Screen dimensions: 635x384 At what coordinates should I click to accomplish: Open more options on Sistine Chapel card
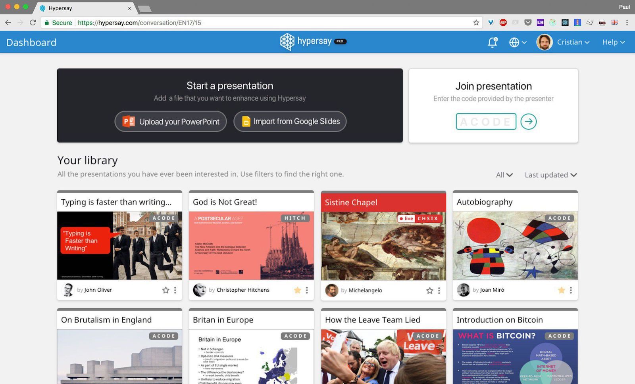tap(439, 290)
